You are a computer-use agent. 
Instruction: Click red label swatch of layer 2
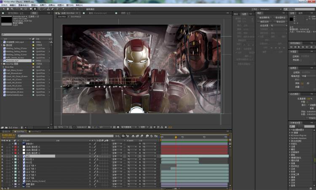[16, 147]
